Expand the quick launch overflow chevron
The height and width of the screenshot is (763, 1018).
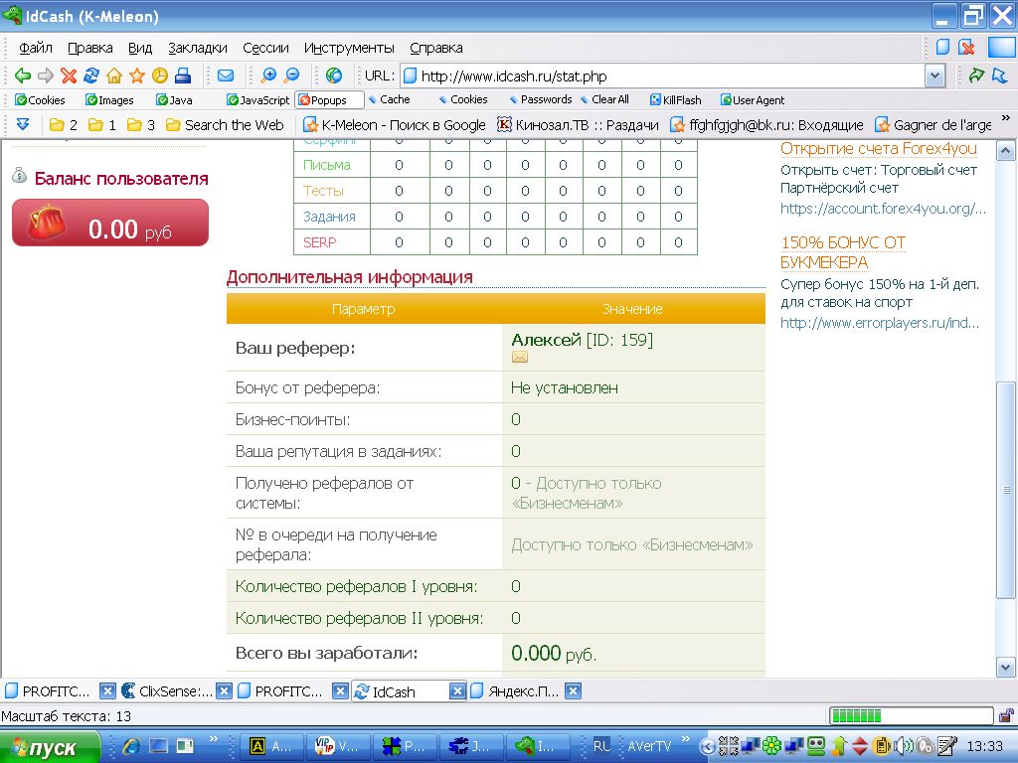[x=213, y=739]
